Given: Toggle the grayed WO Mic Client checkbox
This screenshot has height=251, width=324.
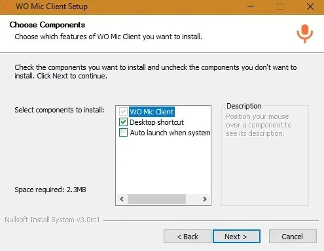Looking at the screenshot, I should [x=123, y=112].
